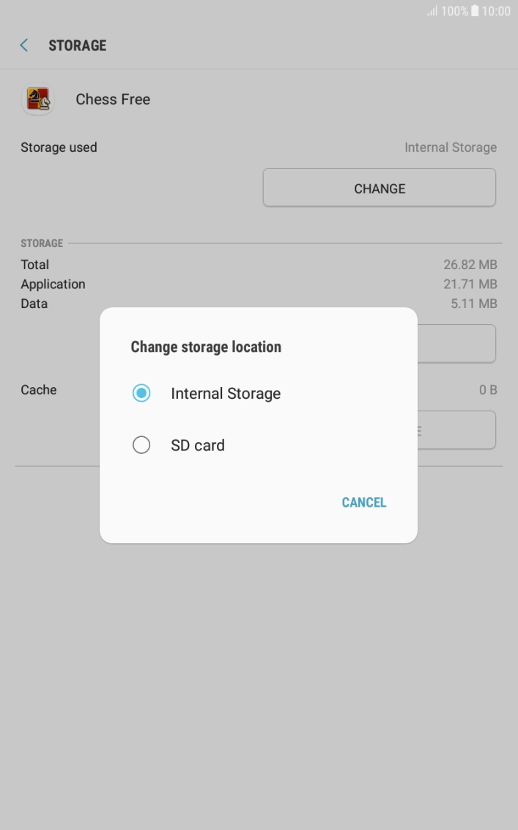Tap the Internal Storage value text
Screen dimensions: 518x830
[x=451, y=147]
